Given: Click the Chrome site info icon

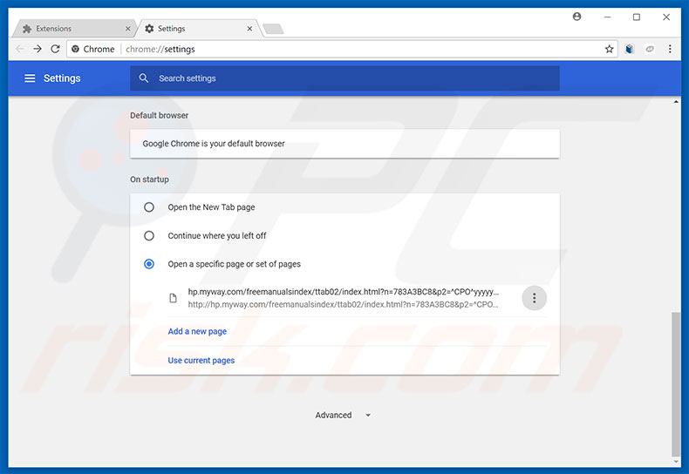Looking at the screenshot, I should click(75, 49).
